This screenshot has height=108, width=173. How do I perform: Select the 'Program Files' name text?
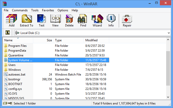pos(17,46)
